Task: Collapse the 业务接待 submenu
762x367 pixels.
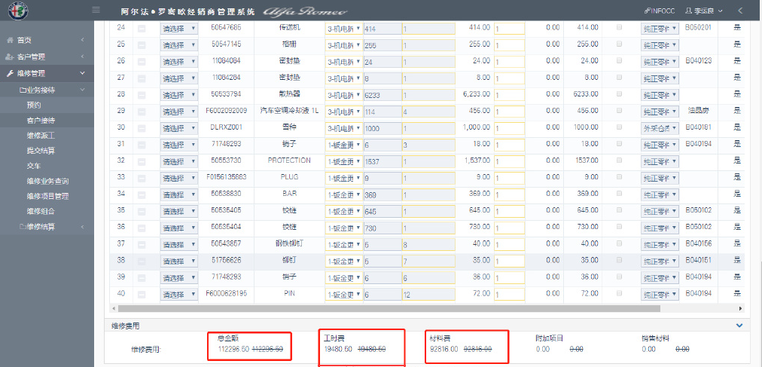Action: point(47,90)
